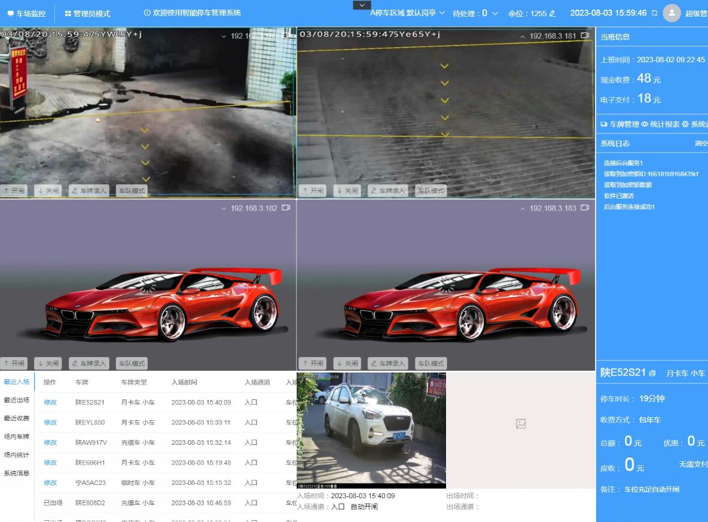Screen dimensions: 708x522
Task: Click the truck icon for 车牌管理
Action: tap(604, 124)
